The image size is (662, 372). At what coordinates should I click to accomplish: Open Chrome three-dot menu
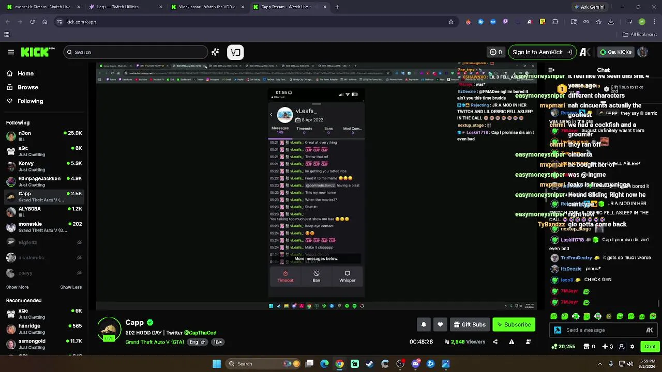pyautogui.click(x=654, y=22)
